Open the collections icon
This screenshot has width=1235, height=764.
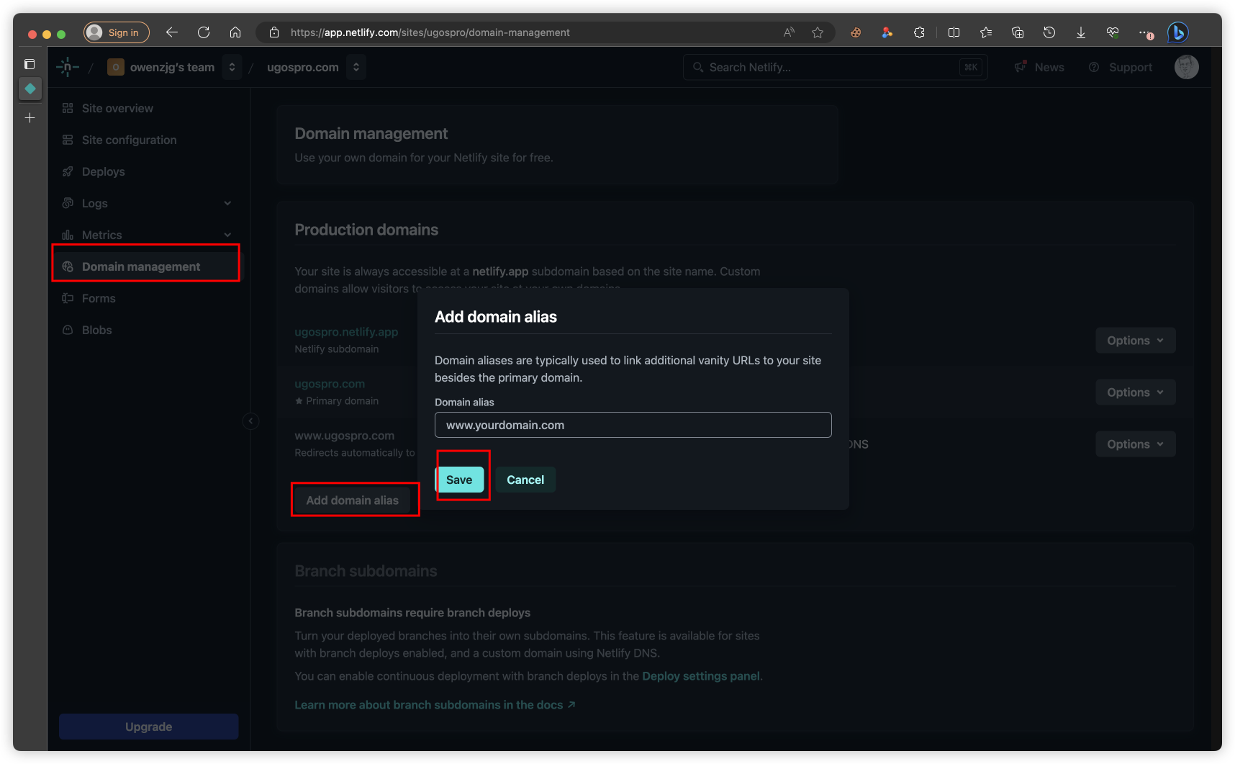click(x=1018, y=32)
